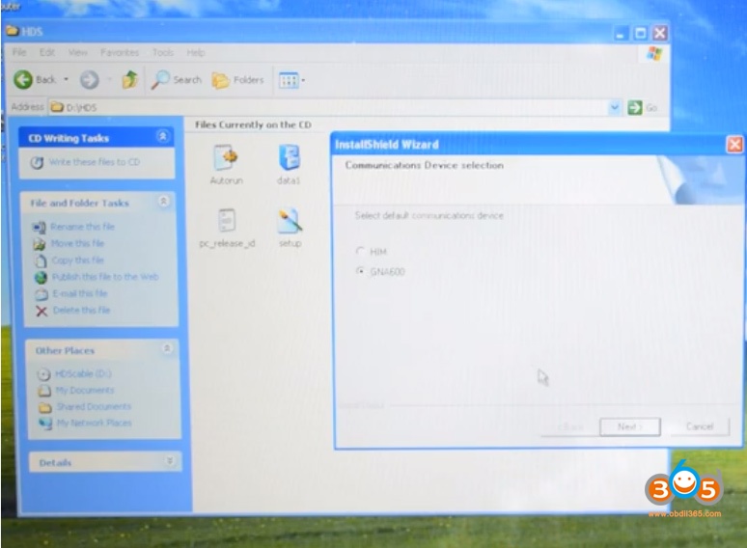Click the Rename this file icon
This screenshot has width=747, height=548.
click(x=39, y=227)
